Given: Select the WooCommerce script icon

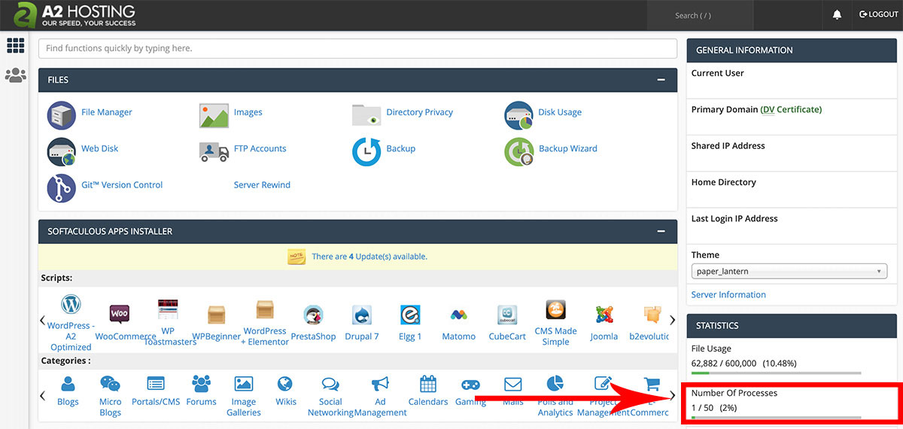Looking at the screenshot, I should tap(120, 313).
